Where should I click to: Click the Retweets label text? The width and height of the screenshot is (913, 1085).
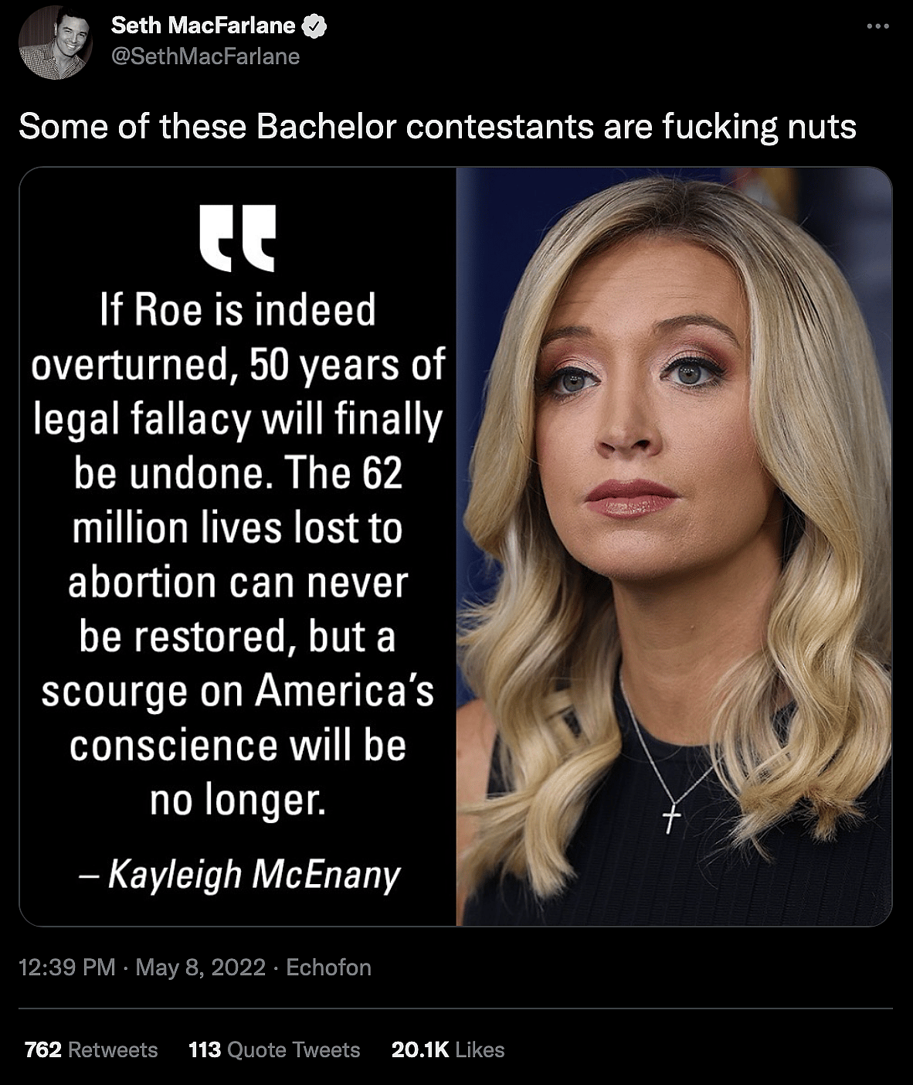(113, 1049)
